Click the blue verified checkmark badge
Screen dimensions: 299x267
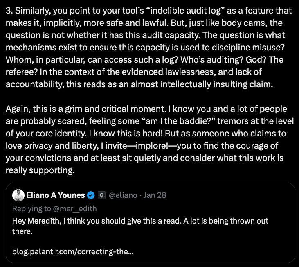90,195
